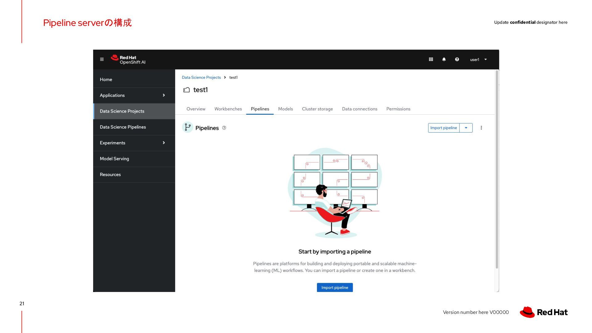Screen dimensions: 592x333
Task: Open Resources in the sidebar
Action: pyautogui.click(x=134, y=175)
